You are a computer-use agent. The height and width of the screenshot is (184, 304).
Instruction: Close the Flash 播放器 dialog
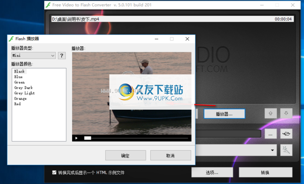tap(187, 39)
